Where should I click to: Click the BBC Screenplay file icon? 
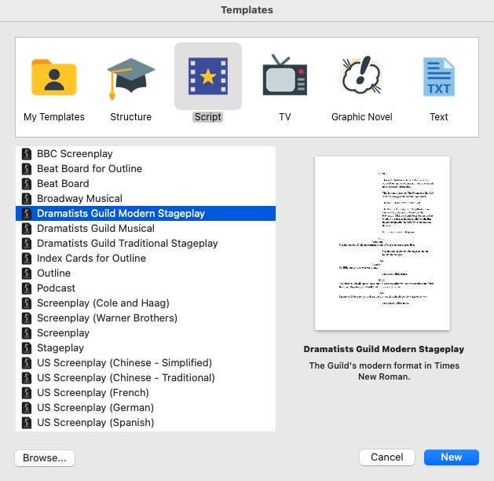pyautogui.click(x=26, y=154)
